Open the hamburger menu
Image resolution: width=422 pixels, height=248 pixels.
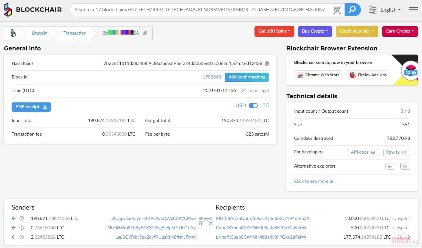point(413,10)
